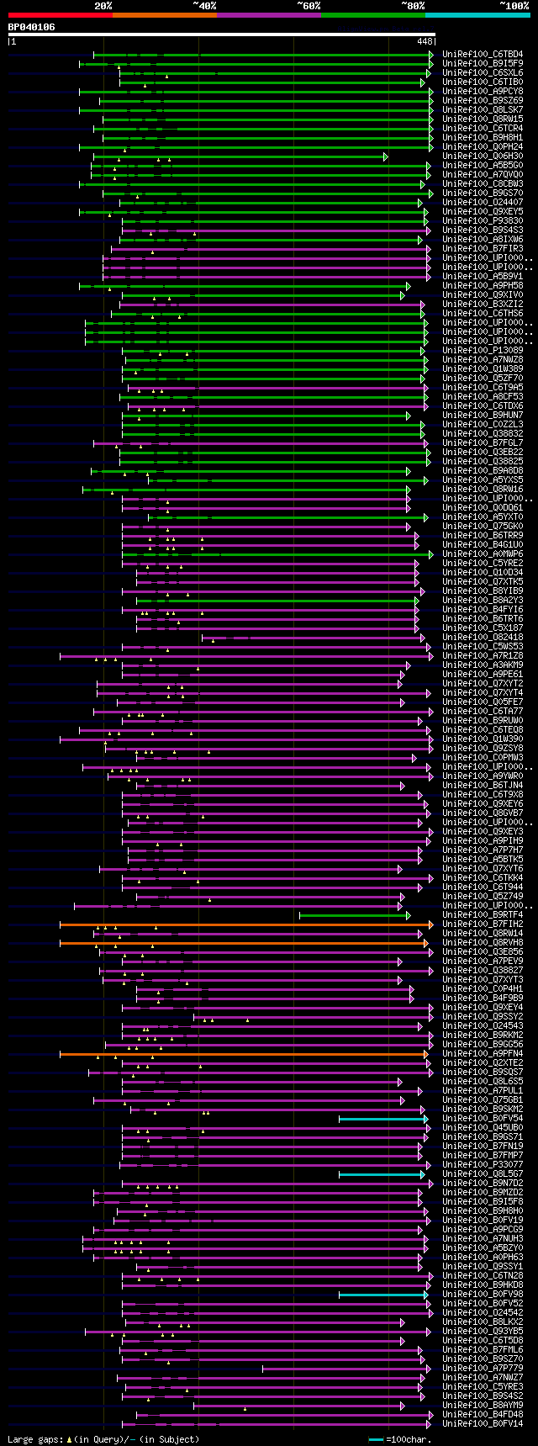
Task: Click the UniRef100_B9HUN7 label
Action: click(483, 416)
